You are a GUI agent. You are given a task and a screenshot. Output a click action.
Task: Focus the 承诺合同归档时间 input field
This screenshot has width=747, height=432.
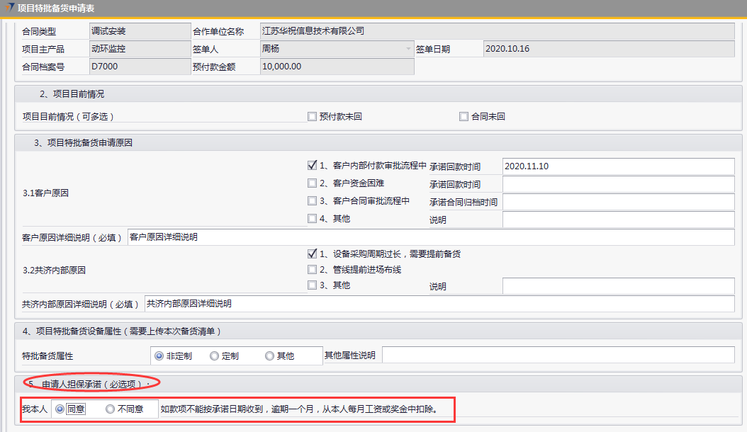pyautogui.click(x=618, y=202)
